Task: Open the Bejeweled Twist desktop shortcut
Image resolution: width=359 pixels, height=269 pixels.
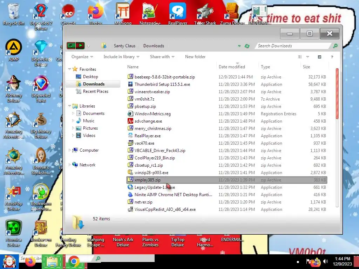Action: [41, 89]
